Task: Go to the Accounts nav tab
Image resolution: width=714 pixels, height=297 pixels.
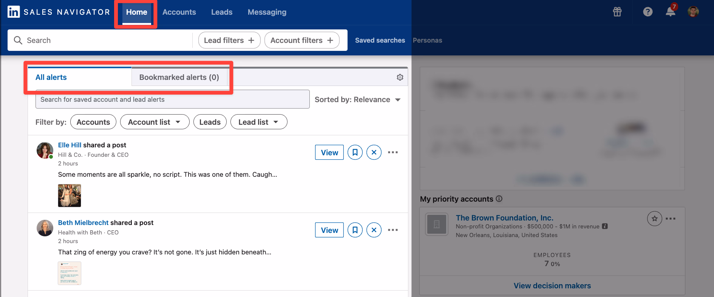Action: [x=179, y=12]
